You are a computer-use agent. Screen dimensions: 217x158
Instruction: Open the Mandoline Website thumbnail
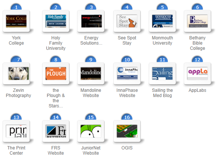[x=91, y=74]
